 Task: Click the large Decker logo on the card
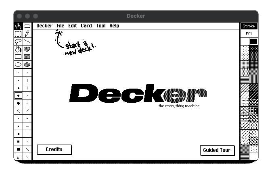coord(138,93)
